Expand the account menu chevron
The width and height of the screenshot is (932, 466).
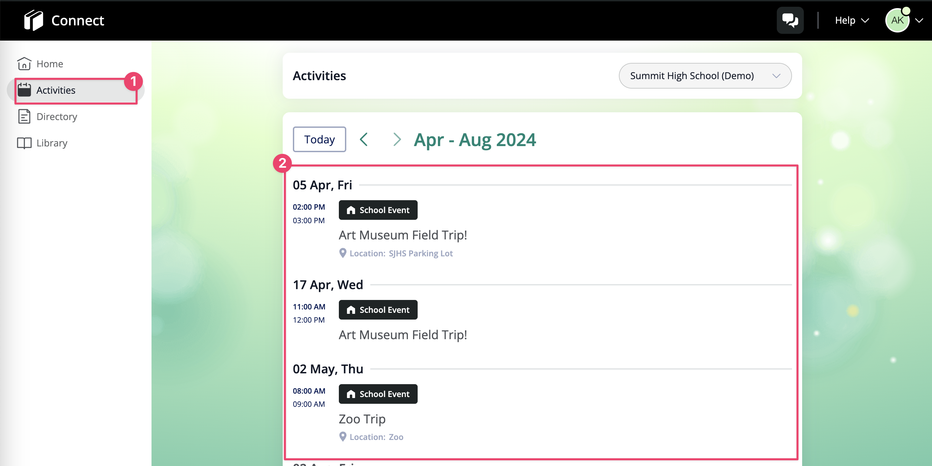click(919, 21)
